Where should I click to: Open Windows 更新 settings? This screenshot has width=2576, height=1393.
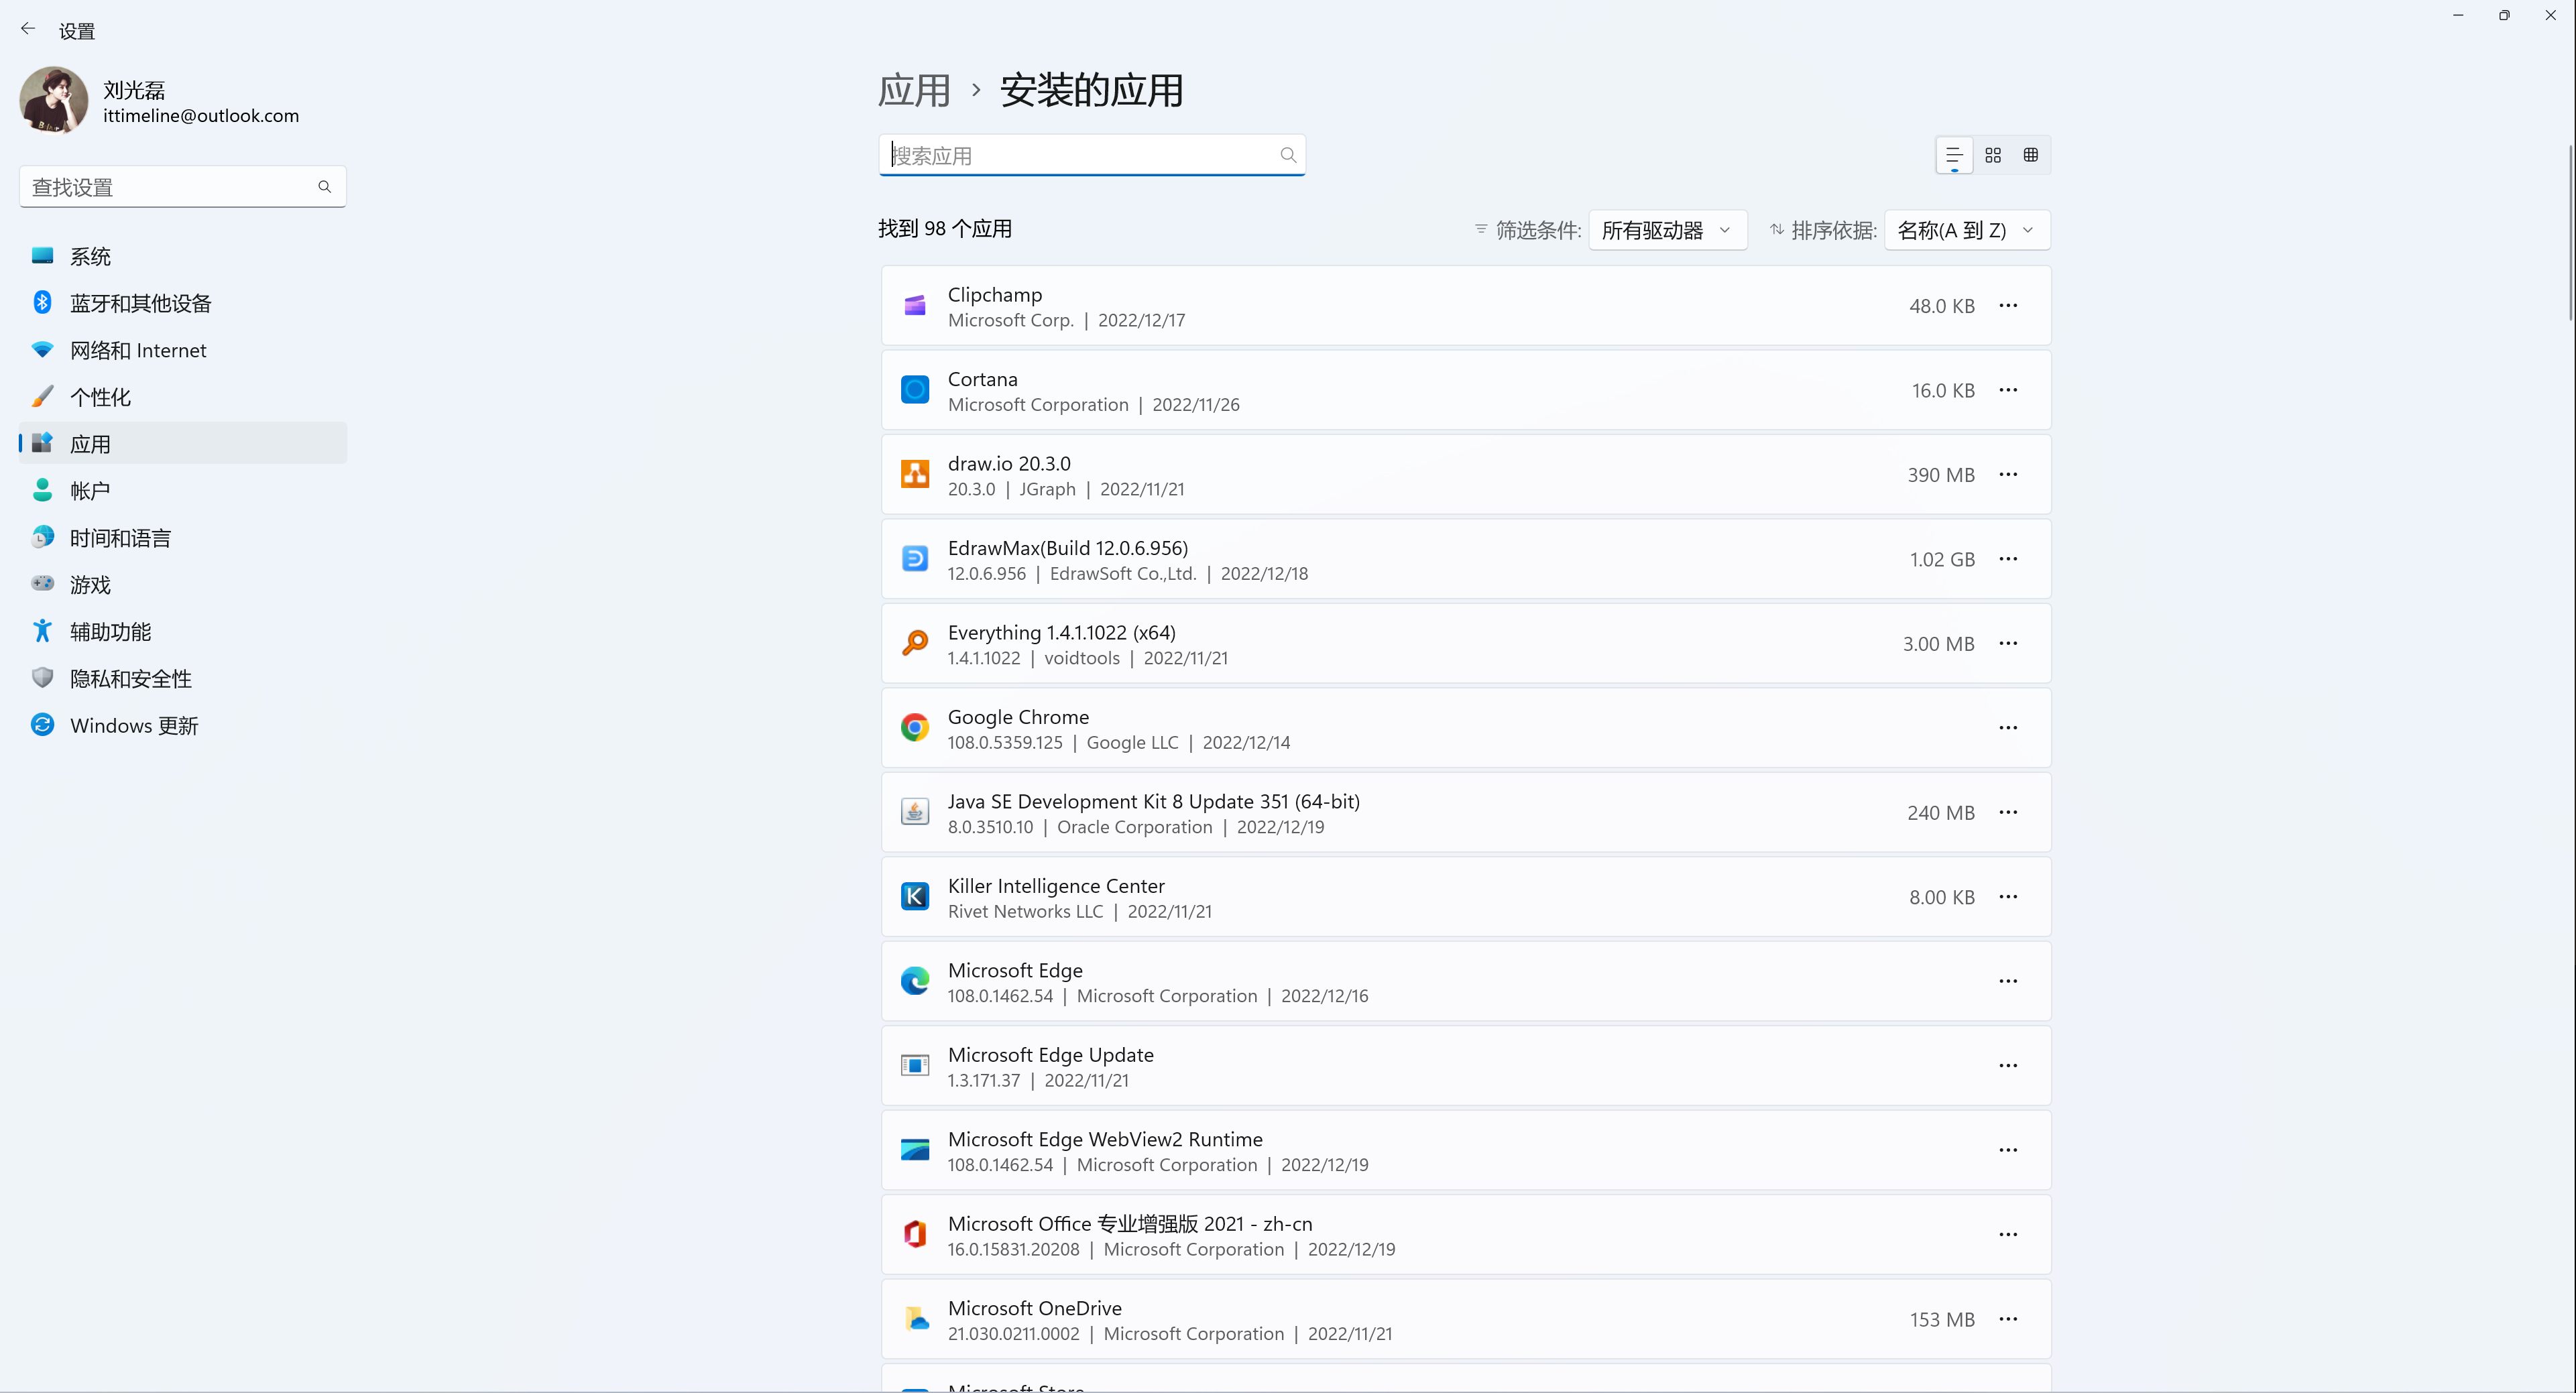[x=183, y=725]
